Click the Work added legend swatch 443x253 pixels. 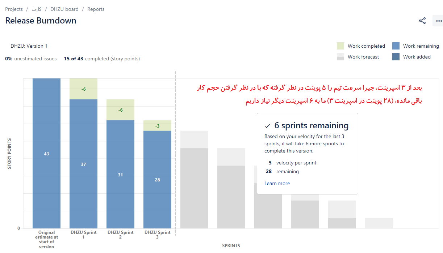396,57
